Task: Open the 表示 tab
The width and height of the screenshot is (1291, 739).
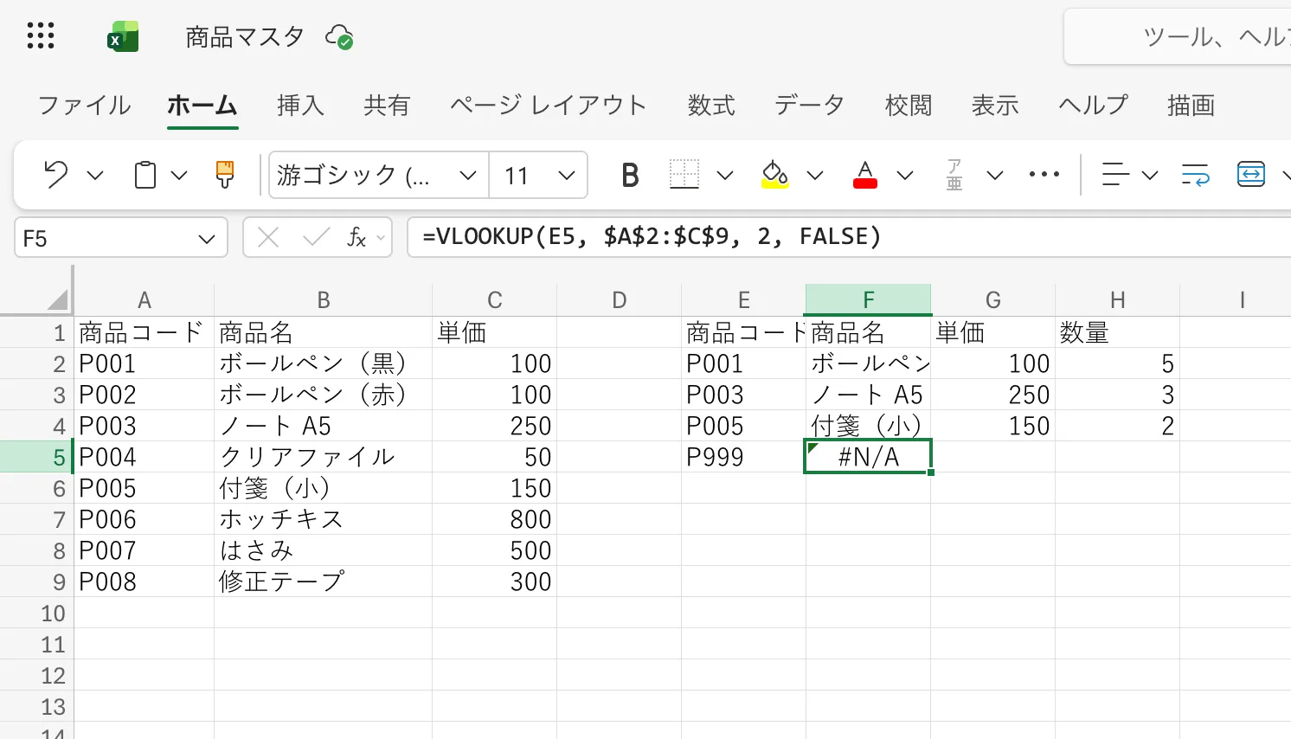Action: [995, 106]
